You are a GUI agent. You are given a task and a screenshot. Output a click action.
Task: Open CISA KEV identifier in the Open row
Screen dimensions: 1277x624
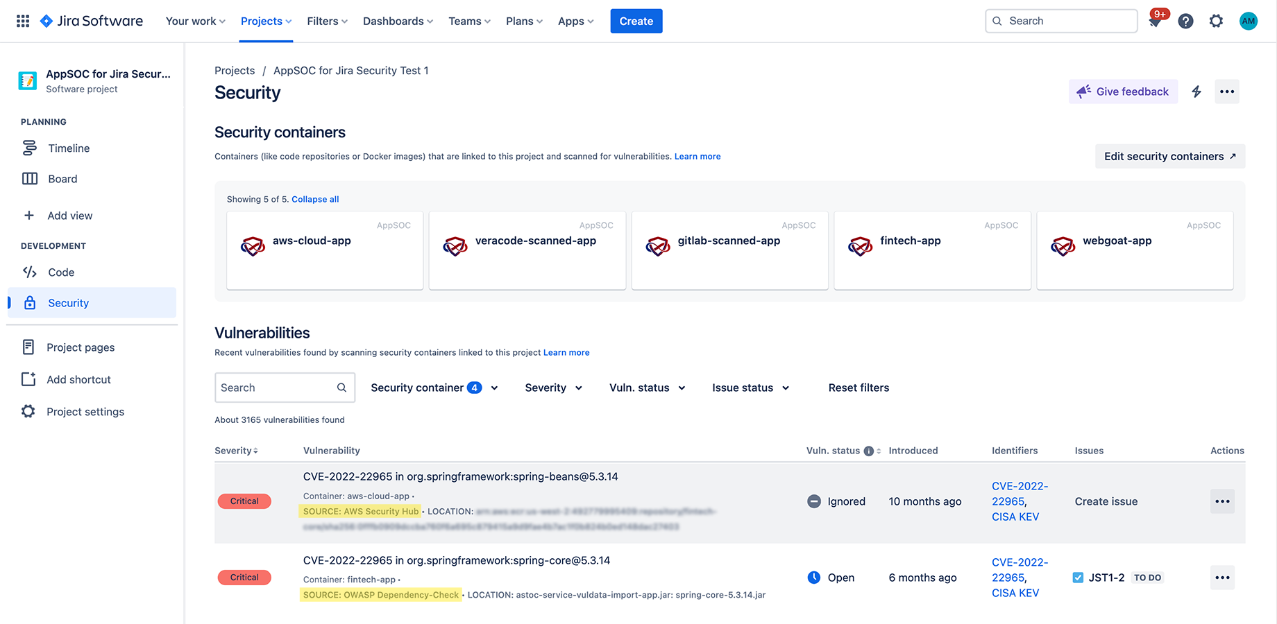(1015, 593)
